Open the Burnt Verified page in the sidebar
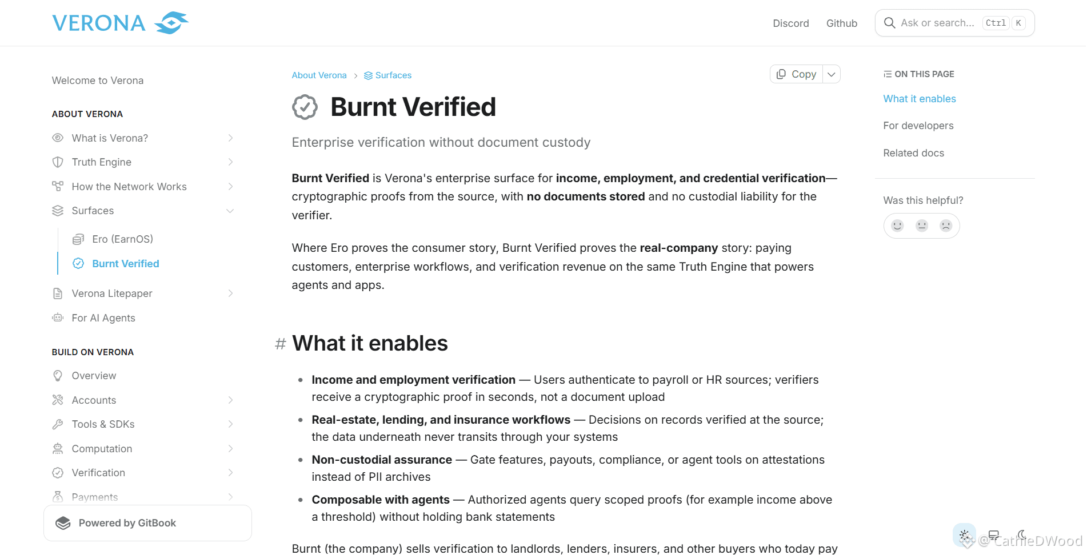 (x=126, y=264)
